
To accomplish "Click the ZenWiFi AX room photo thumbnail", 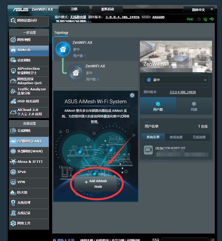I will 176,56.
